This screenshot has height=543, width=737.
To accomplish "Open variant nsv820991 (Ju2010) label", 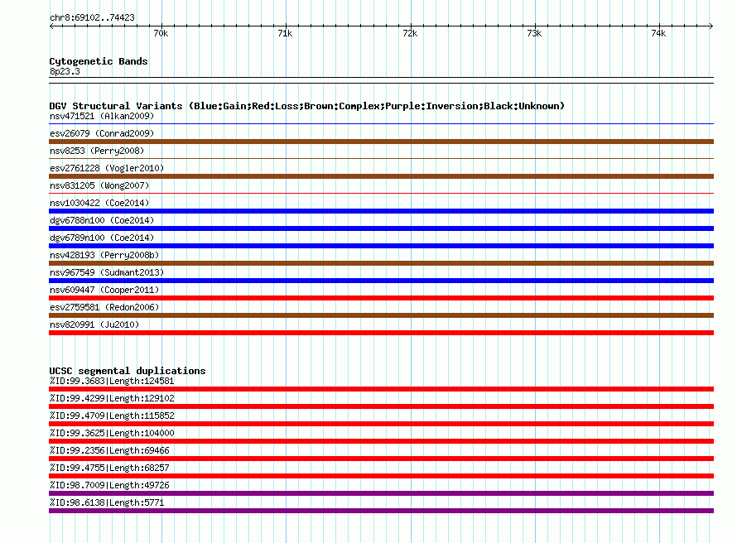I will (x=94, y=324).
